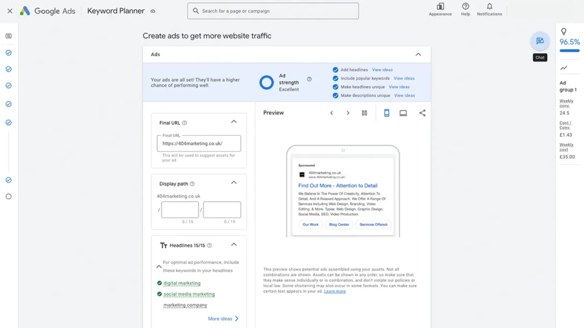Select the social media marketing keyword
The width and height of the screenshot is (584, 328).
tap(189, 294)
